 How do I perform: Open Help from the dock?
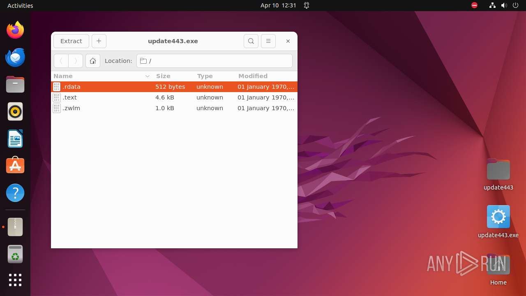[15, 193]
